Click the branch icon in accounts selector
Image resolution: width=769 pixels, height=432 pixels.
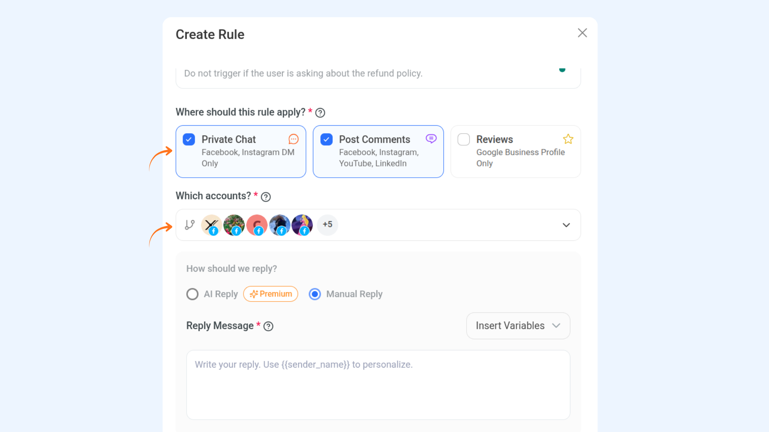[x=190, y=225]
